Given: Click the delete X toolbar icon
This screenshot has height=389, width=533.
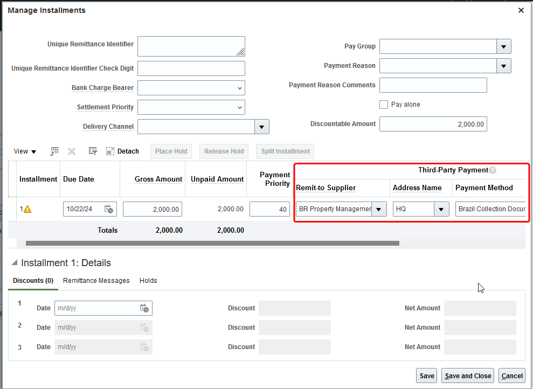Looking at the screenshot, I should coord(72,151).
